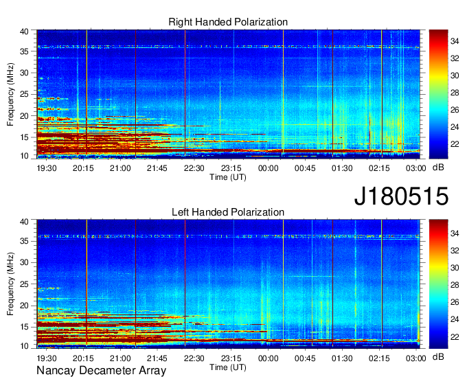Click '30' frequency tick on left-handed plot
467x379 pixels.
click(x=24, y=262)
